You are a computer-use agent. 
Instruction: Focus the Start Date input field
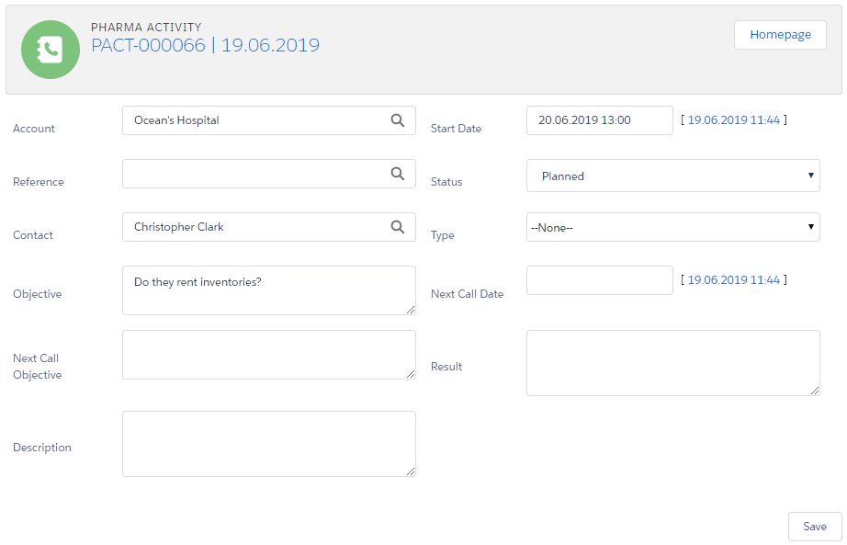coord(599,120)
